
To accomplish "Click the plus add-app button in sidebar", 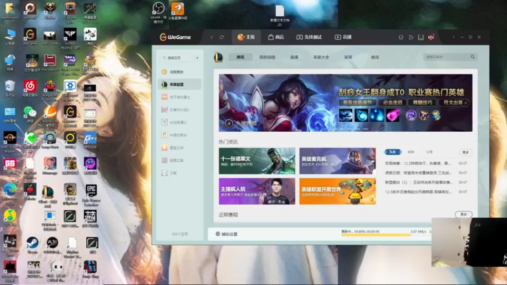I will point(197,58).
